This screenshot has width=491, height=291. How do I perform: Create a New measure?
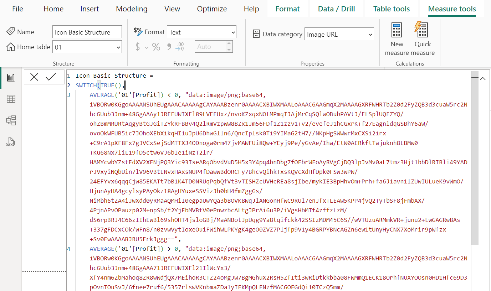pos(397,39)
